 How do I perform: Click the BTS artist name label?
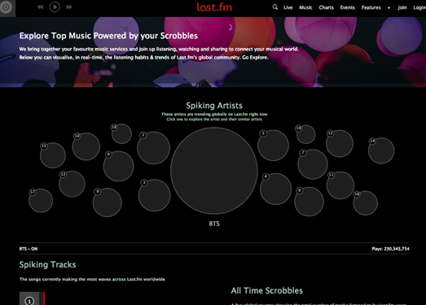pyautogui.click(x=214, y=224)
